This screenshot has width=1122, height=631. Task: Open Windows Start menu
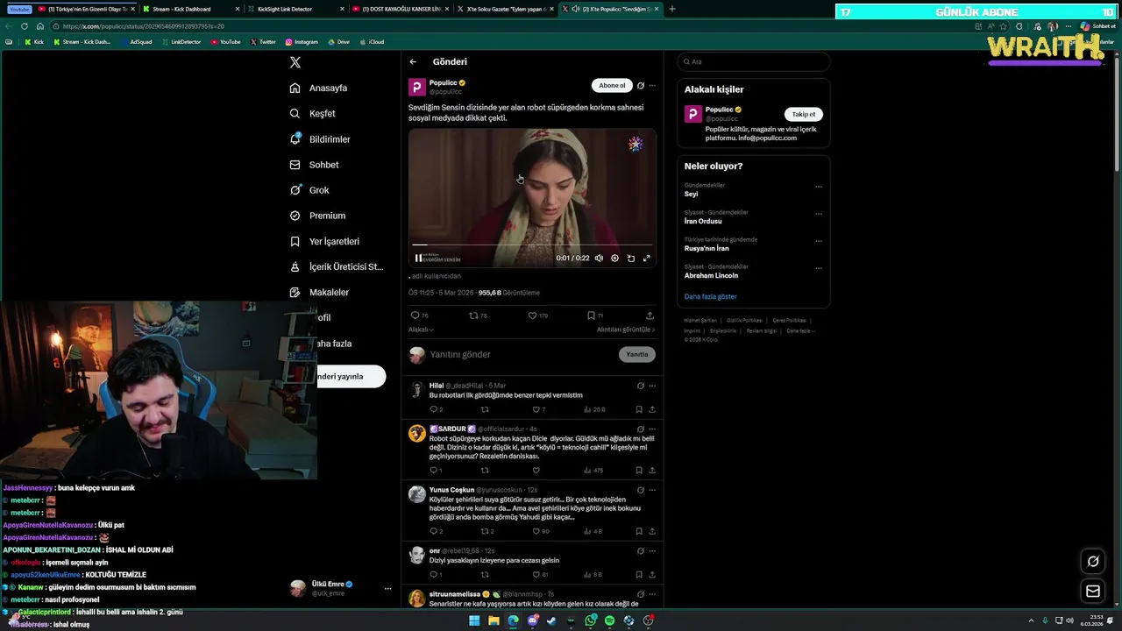coord(474,620)
